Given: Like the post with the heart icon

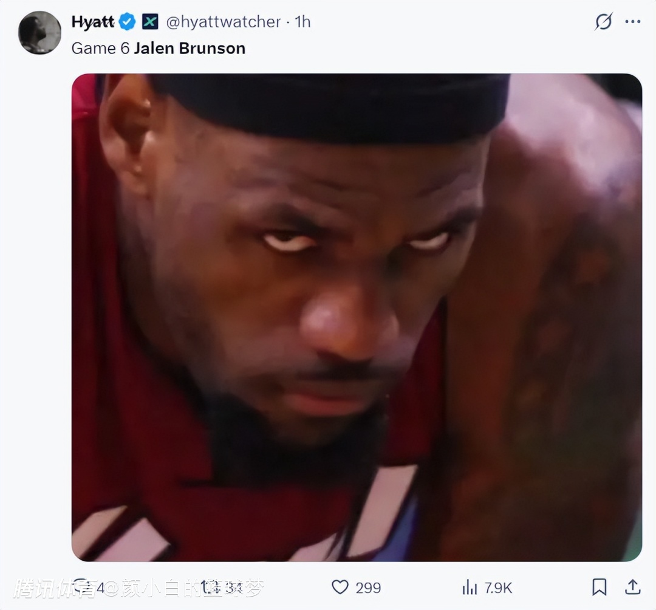Looking at the screenshot, I should pos(340,587).
